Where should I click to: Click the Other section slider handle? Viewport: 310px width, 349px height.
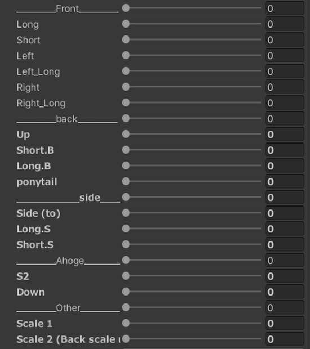125,307
